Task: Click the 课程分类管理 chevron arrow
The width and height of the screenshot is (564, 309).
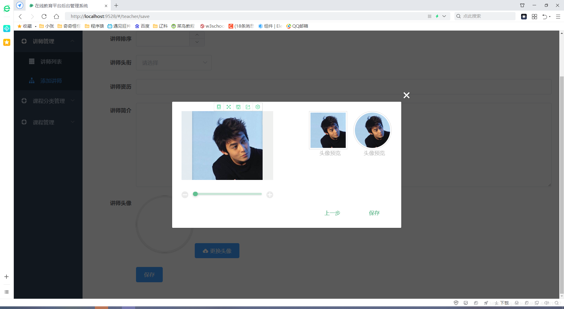Action: pos(73,101)
